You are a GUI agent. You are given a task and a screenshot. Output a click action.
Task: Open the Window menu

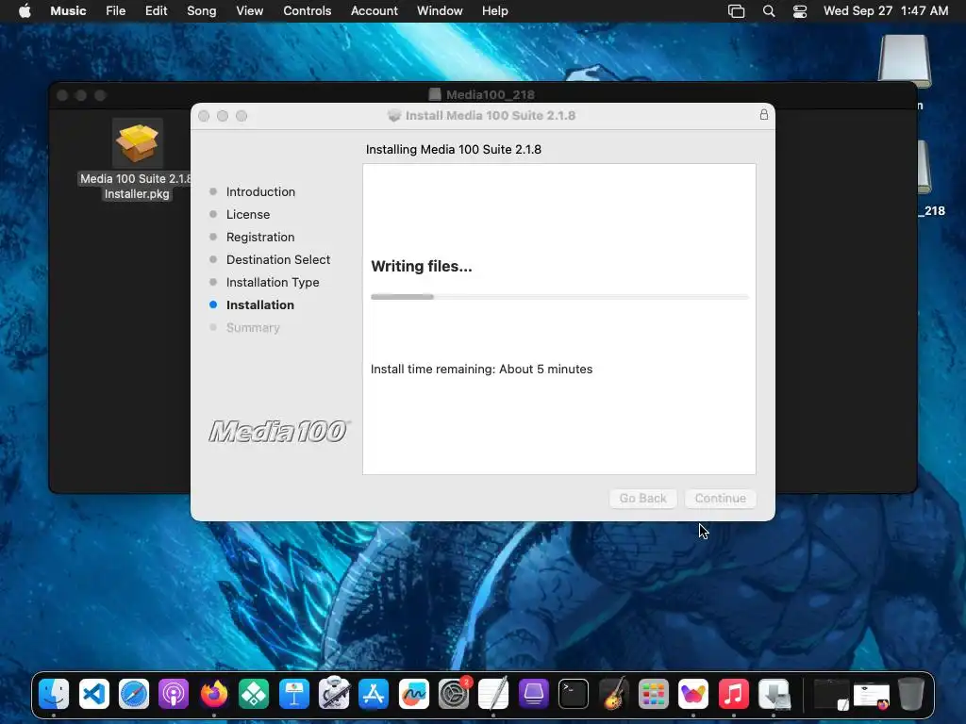point(440,11)
